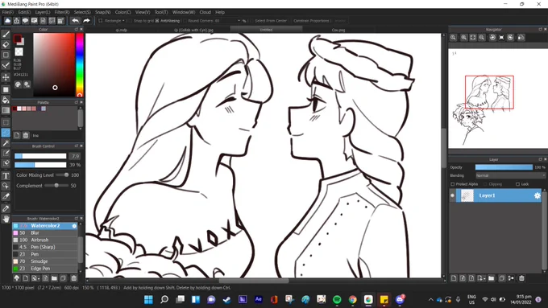Screen dimensions: 548x308
Task: Click the Color Mixing Level slider
Action: click(x=62, y=175)
